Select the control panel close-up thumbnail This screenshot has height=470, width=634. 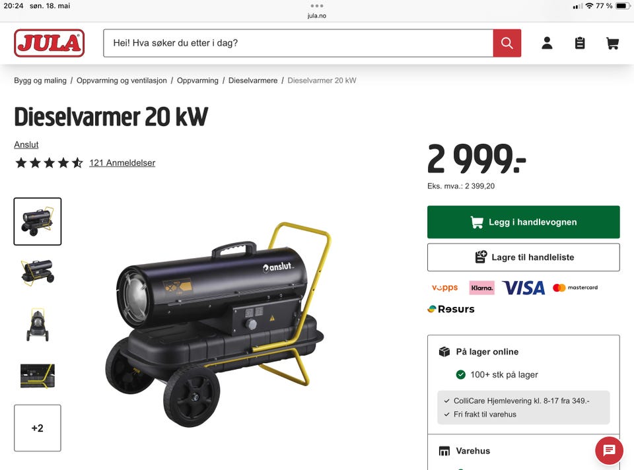coord(38,376)
